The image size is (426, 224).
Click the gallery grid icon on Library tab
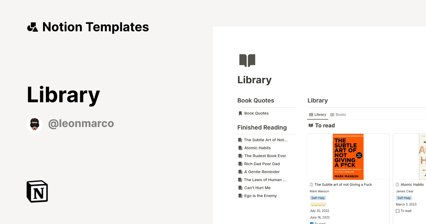pos(311,115)
